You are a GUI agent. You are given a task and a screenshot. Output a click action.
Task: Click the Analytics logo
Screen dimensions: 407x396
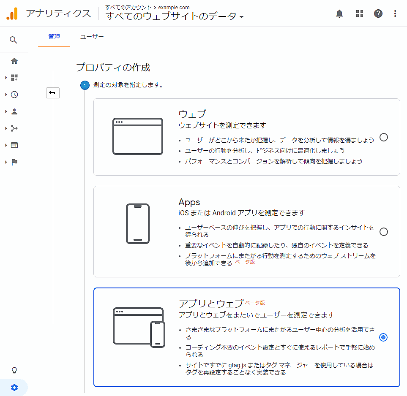point(12,14)
